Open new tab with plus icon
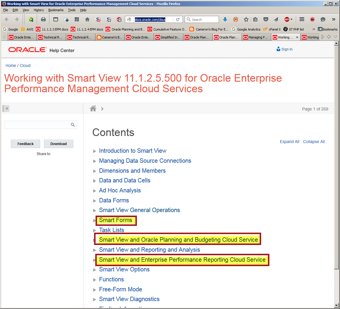Screen dimensions: 340x309 329,37
